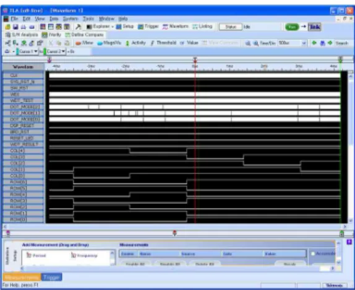Switch to the Measurements tab
This screenshot has height=290, width=355.
click(22, 277)
